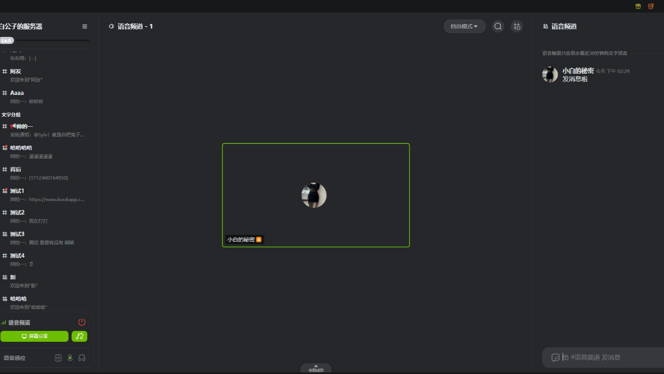Open the voice waveform settings icon
Viewport: 664px width, 374px height.
58,358
